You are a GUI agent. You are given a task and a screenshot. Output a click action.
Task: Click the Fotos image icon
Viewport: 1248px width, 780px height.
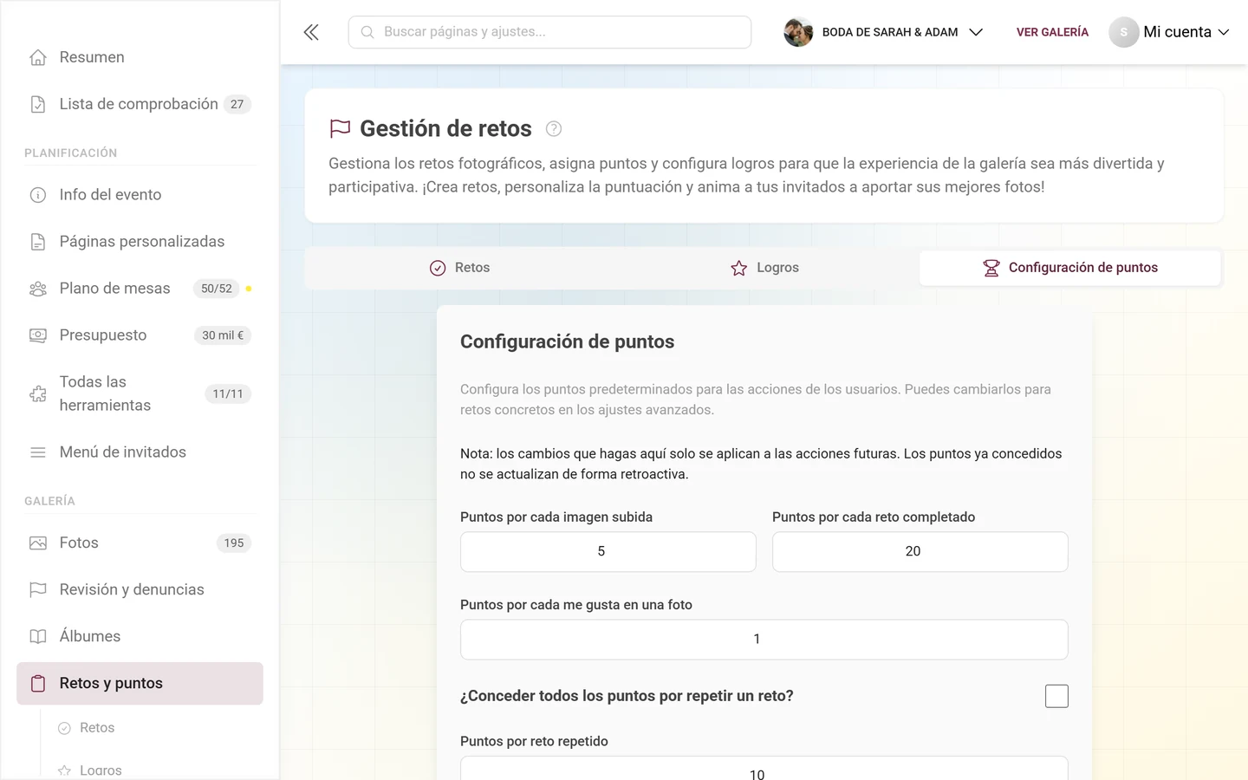(38, 543)
